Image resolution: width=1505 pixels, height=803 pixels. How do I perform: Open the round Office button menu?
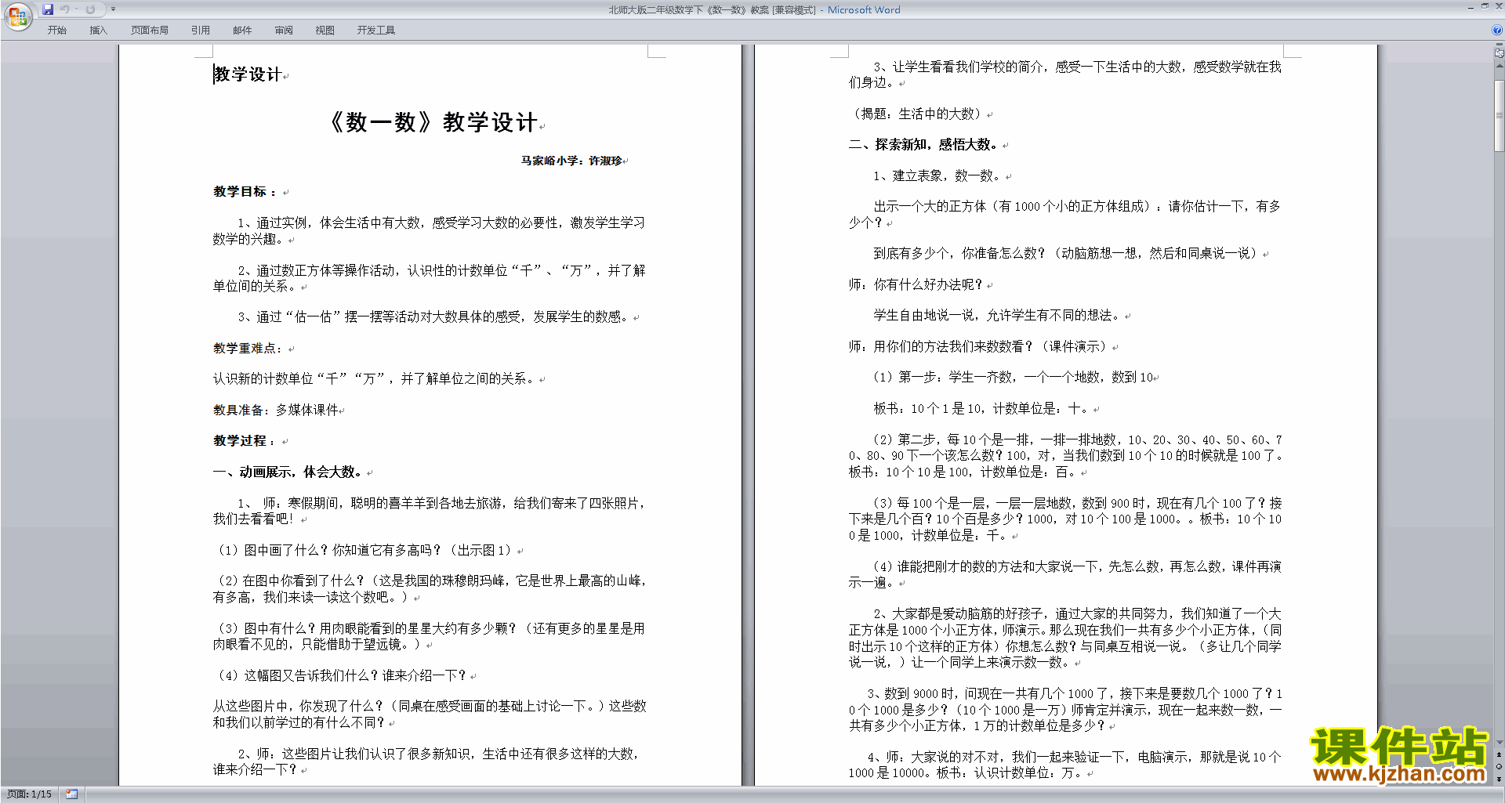tap(17, 16)
